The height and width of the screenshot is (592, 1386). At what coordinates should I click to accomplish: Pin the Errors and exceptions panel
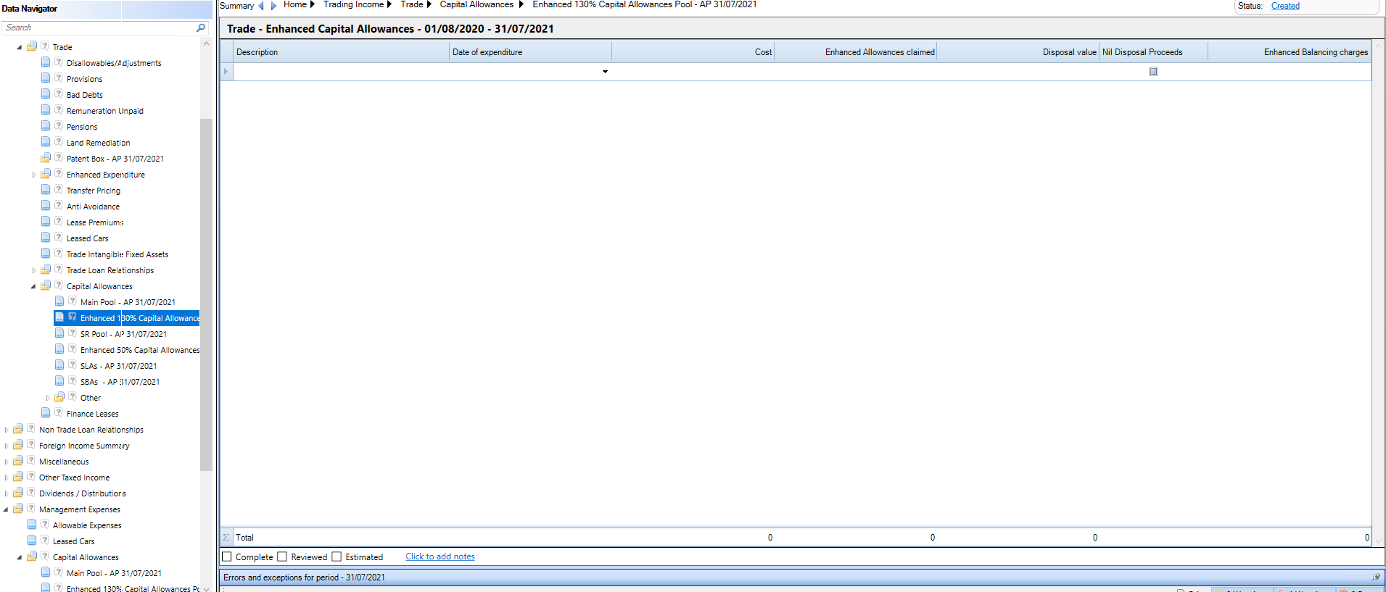coord(1376,578)
